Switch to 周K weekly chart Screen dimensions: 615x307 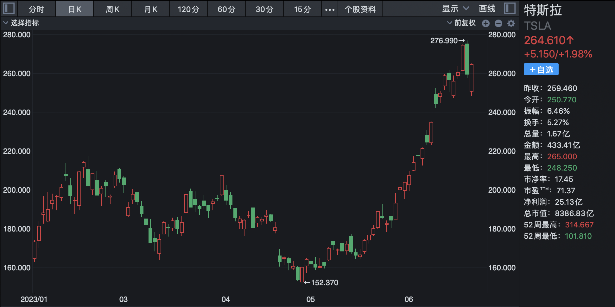pos(112,9)
